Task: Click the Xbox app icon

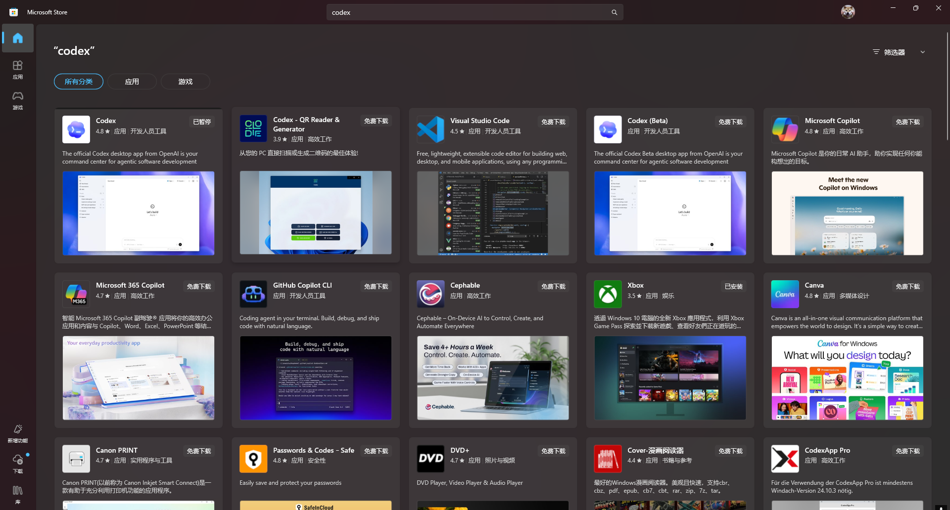Action: click(608, 294)
